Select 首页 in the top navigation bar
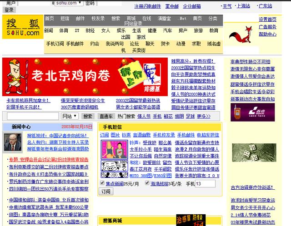Screen dimensions: 291x226 coord(50,18)
